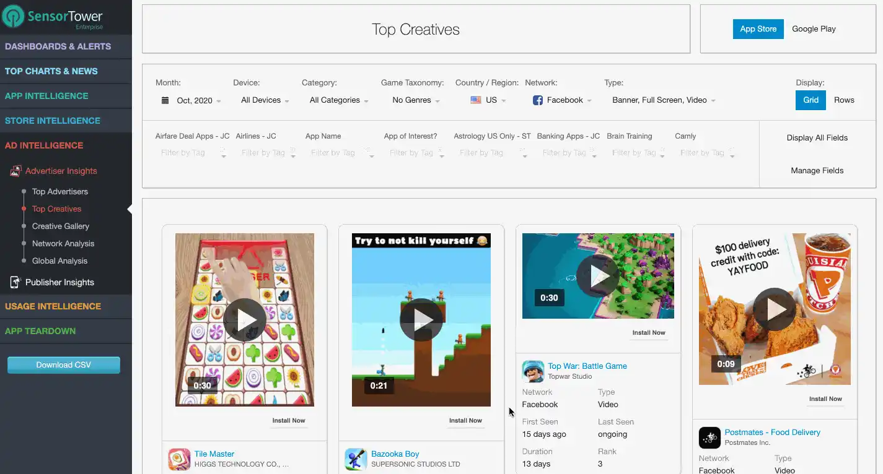Select Rows display mode
The image size is (883, 474).
[x=844, y=100]
